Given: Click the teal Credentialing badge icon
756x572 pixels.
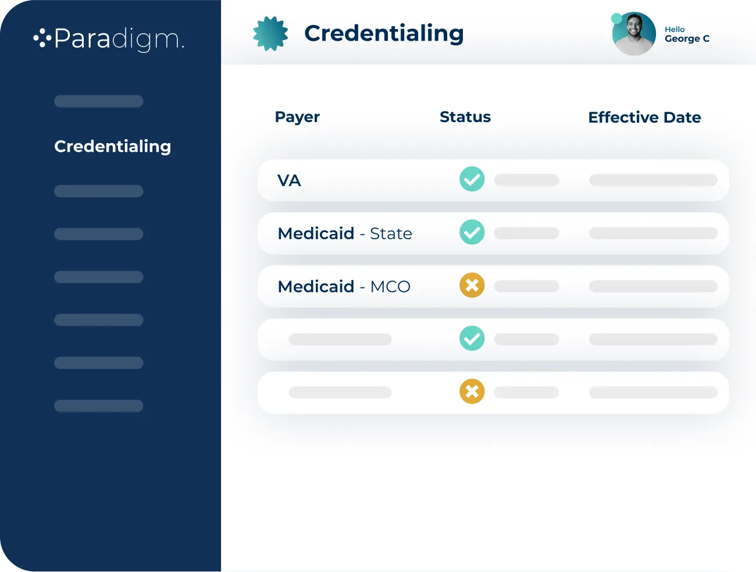Looking at the screenshot, I should click(x=270, y=34).
